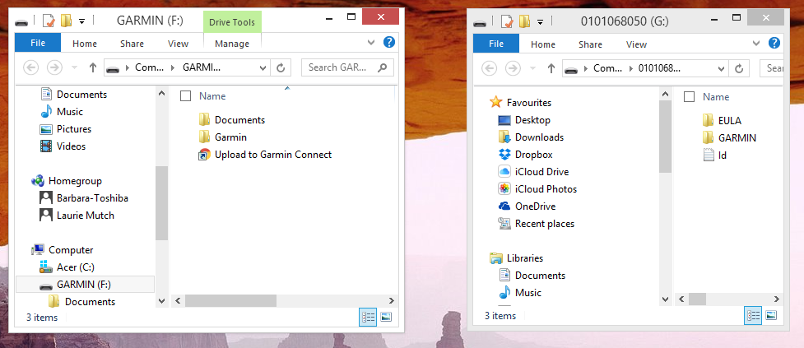Open recent locations dropdown in F: window
The image size is (804, 348).
point(74,67)
